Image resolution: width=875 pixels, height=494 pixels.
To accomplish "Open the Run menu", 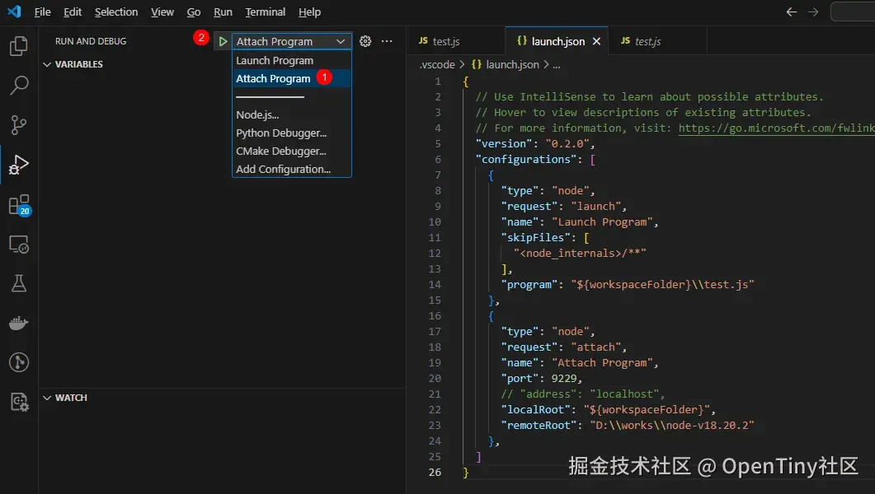I will tap(223, 12).
